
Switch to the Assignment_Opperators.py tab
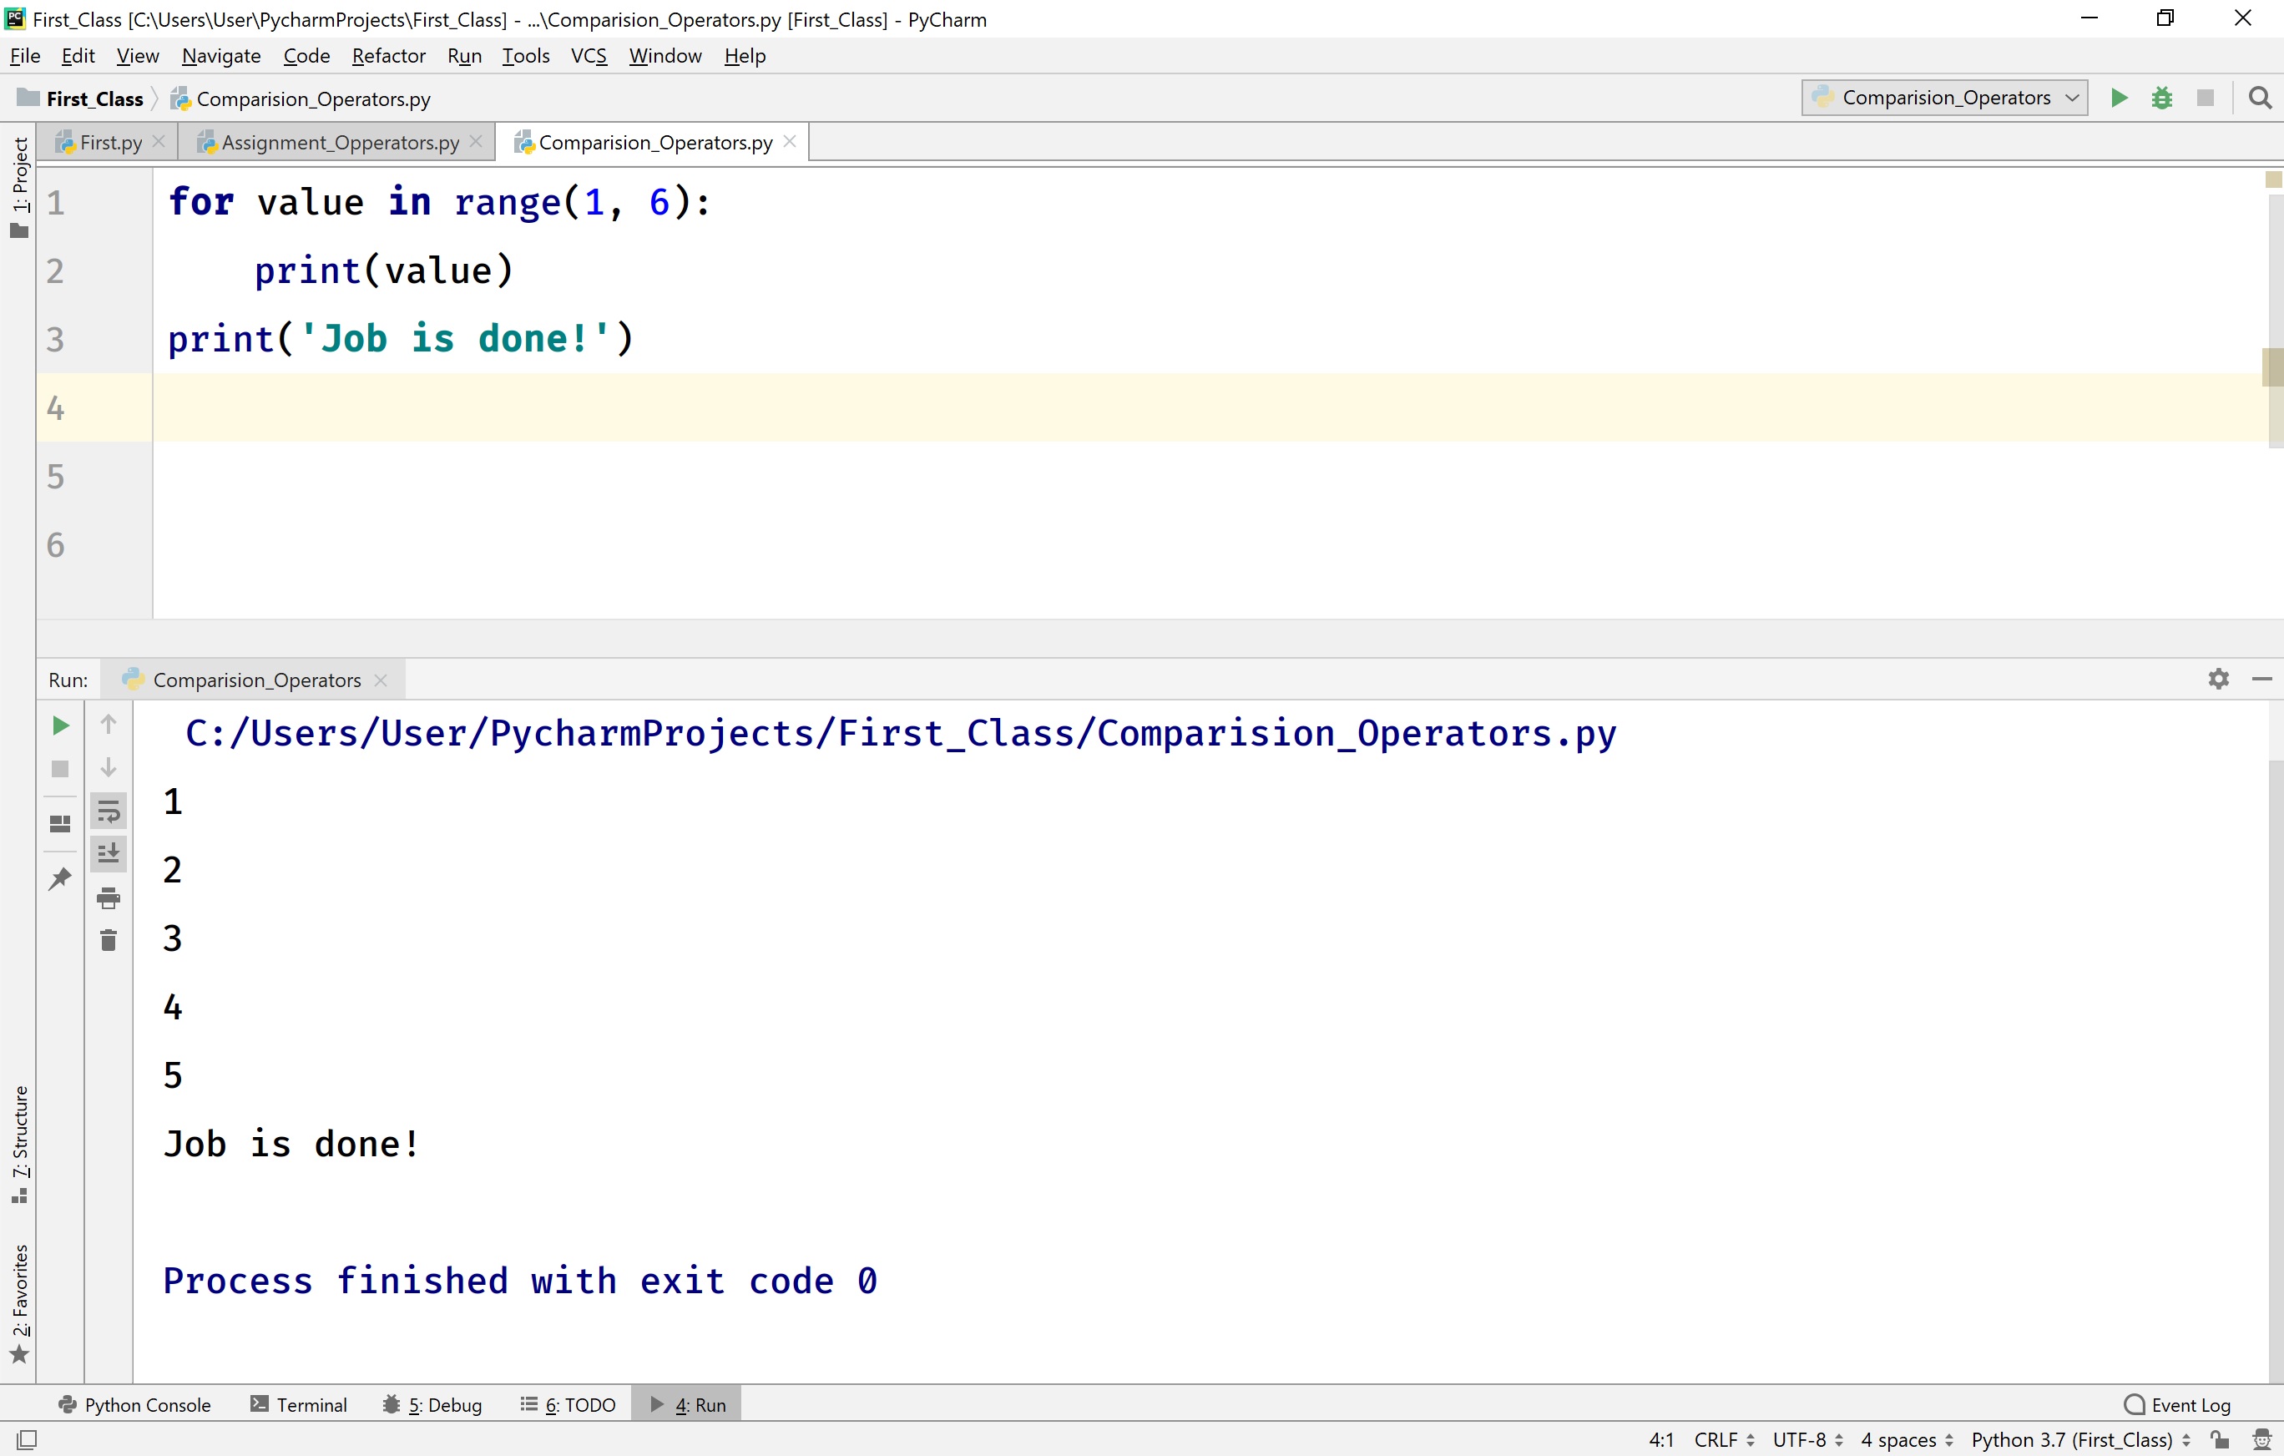tap(339, 142)
